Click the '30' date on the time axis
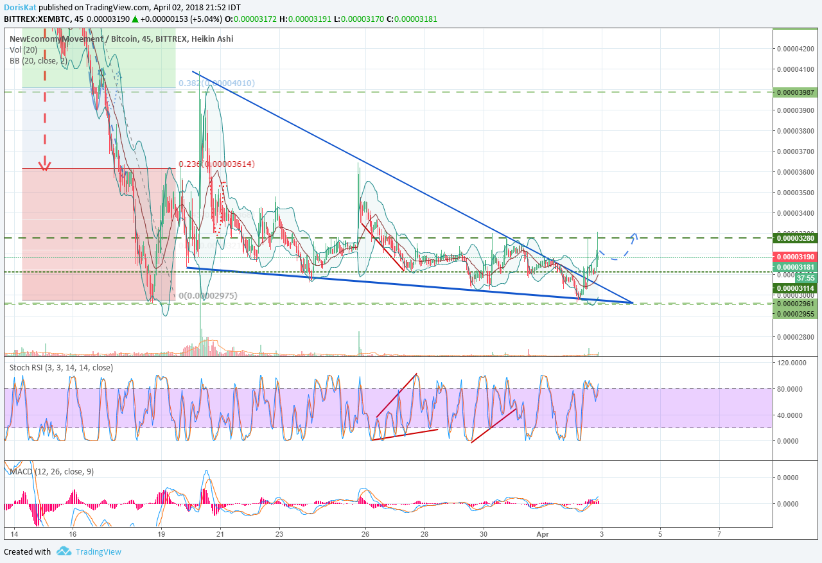Screen dimensions: 822x563 [484, 533]
